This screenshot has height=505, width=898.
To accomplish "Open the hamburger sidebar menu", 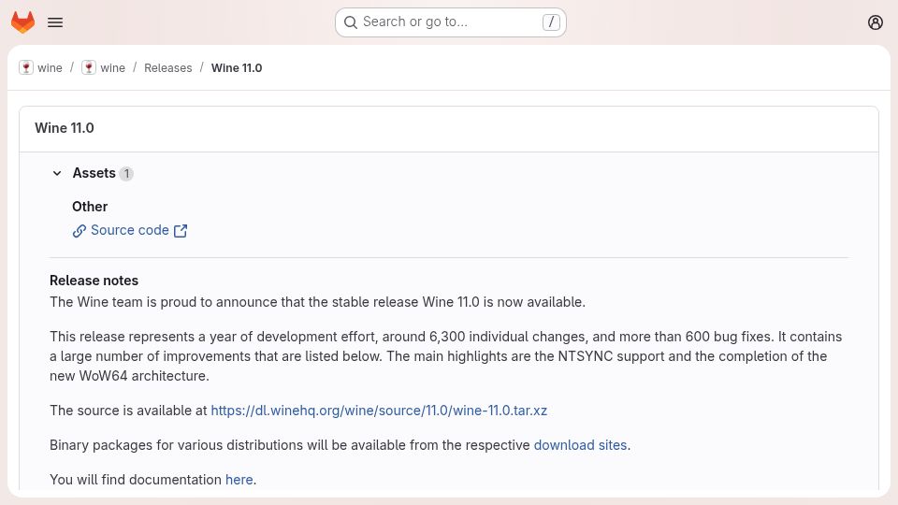I will [55, 22].
